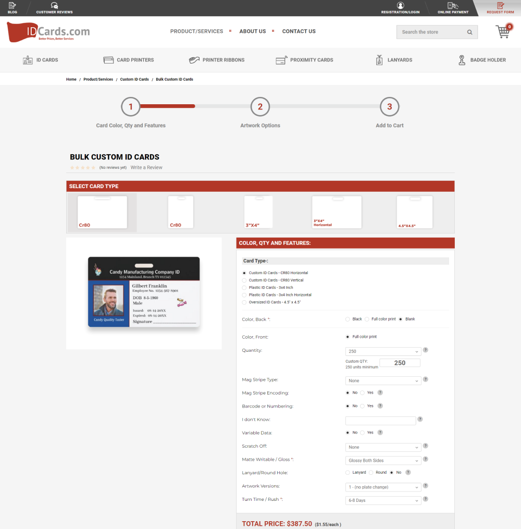Click the help icon beside Scratch Off
The height and width of the screenshot is (529, 521).
(x=426, y=446)
